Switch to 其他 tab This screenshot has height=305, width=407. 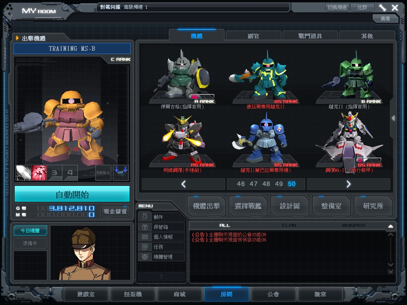coord(367,36)
